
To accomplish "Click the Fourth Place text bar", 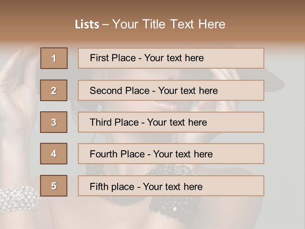I will pyautogui.click(x=171, y=154).
